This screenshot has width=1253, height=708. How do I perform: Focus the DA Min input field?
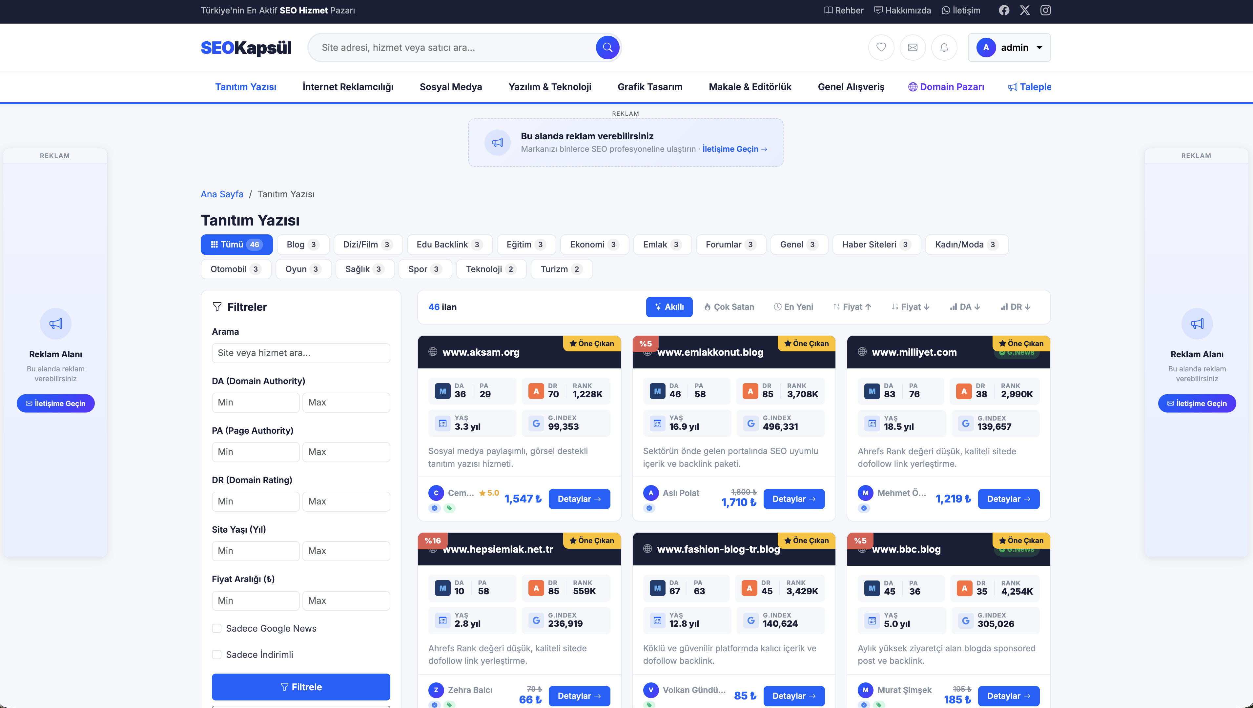click(256, 402)
